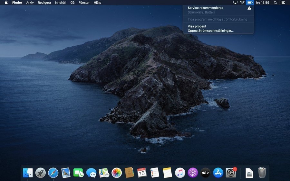
Task: Toggle Visa procent in battery menu
Action: coord(197,26)
